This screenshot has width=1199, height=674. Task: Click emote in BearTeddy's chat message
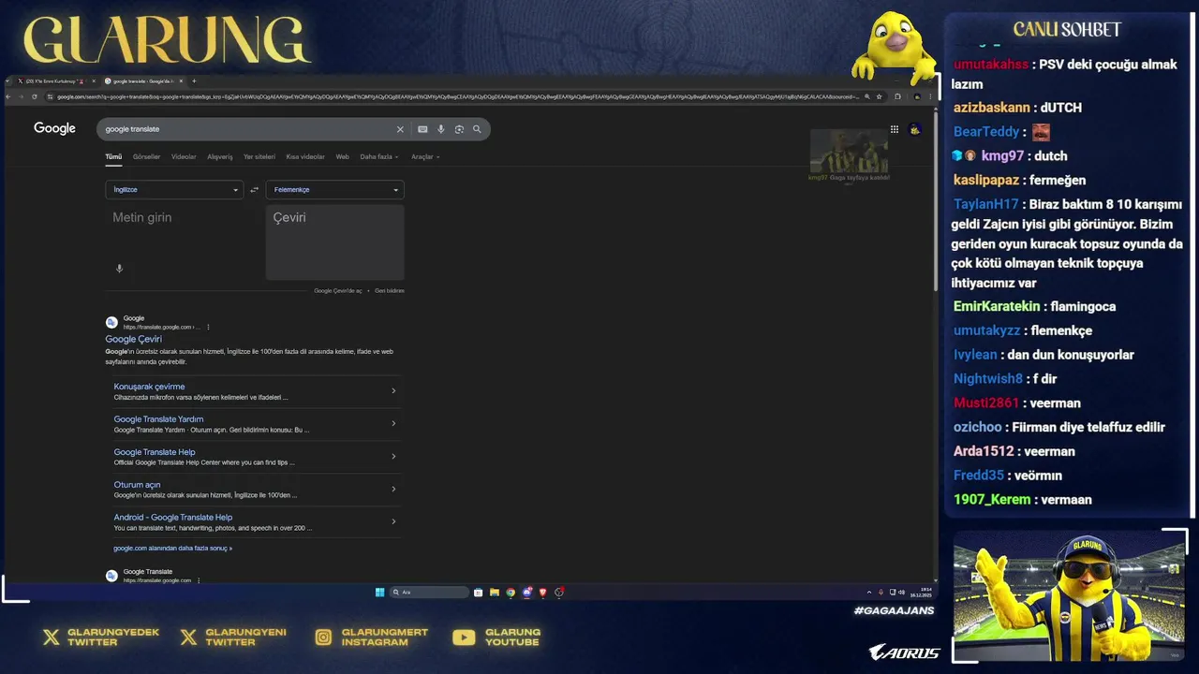pyautogui.click(x=1041, y=132)
